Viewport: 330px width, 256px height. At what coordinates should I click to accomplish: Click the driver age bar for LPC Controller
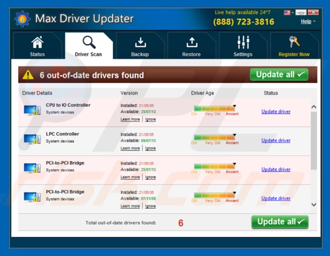coord(215,137)
